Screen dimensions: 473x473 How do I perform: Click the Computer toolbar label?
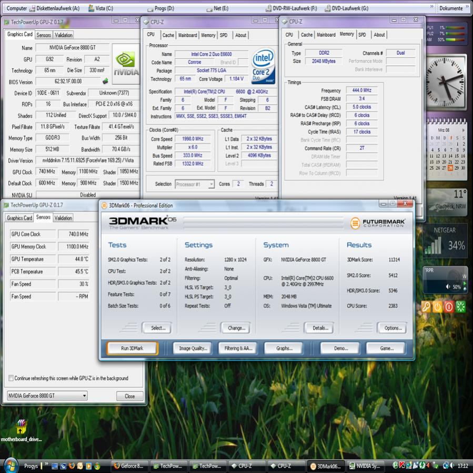pos(17,8)
